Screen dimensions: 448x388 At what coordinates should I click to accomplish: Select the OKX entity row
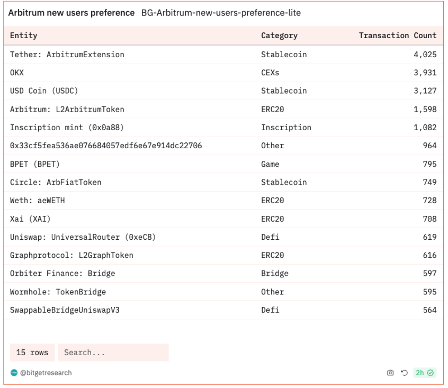(x=17, y=73)
